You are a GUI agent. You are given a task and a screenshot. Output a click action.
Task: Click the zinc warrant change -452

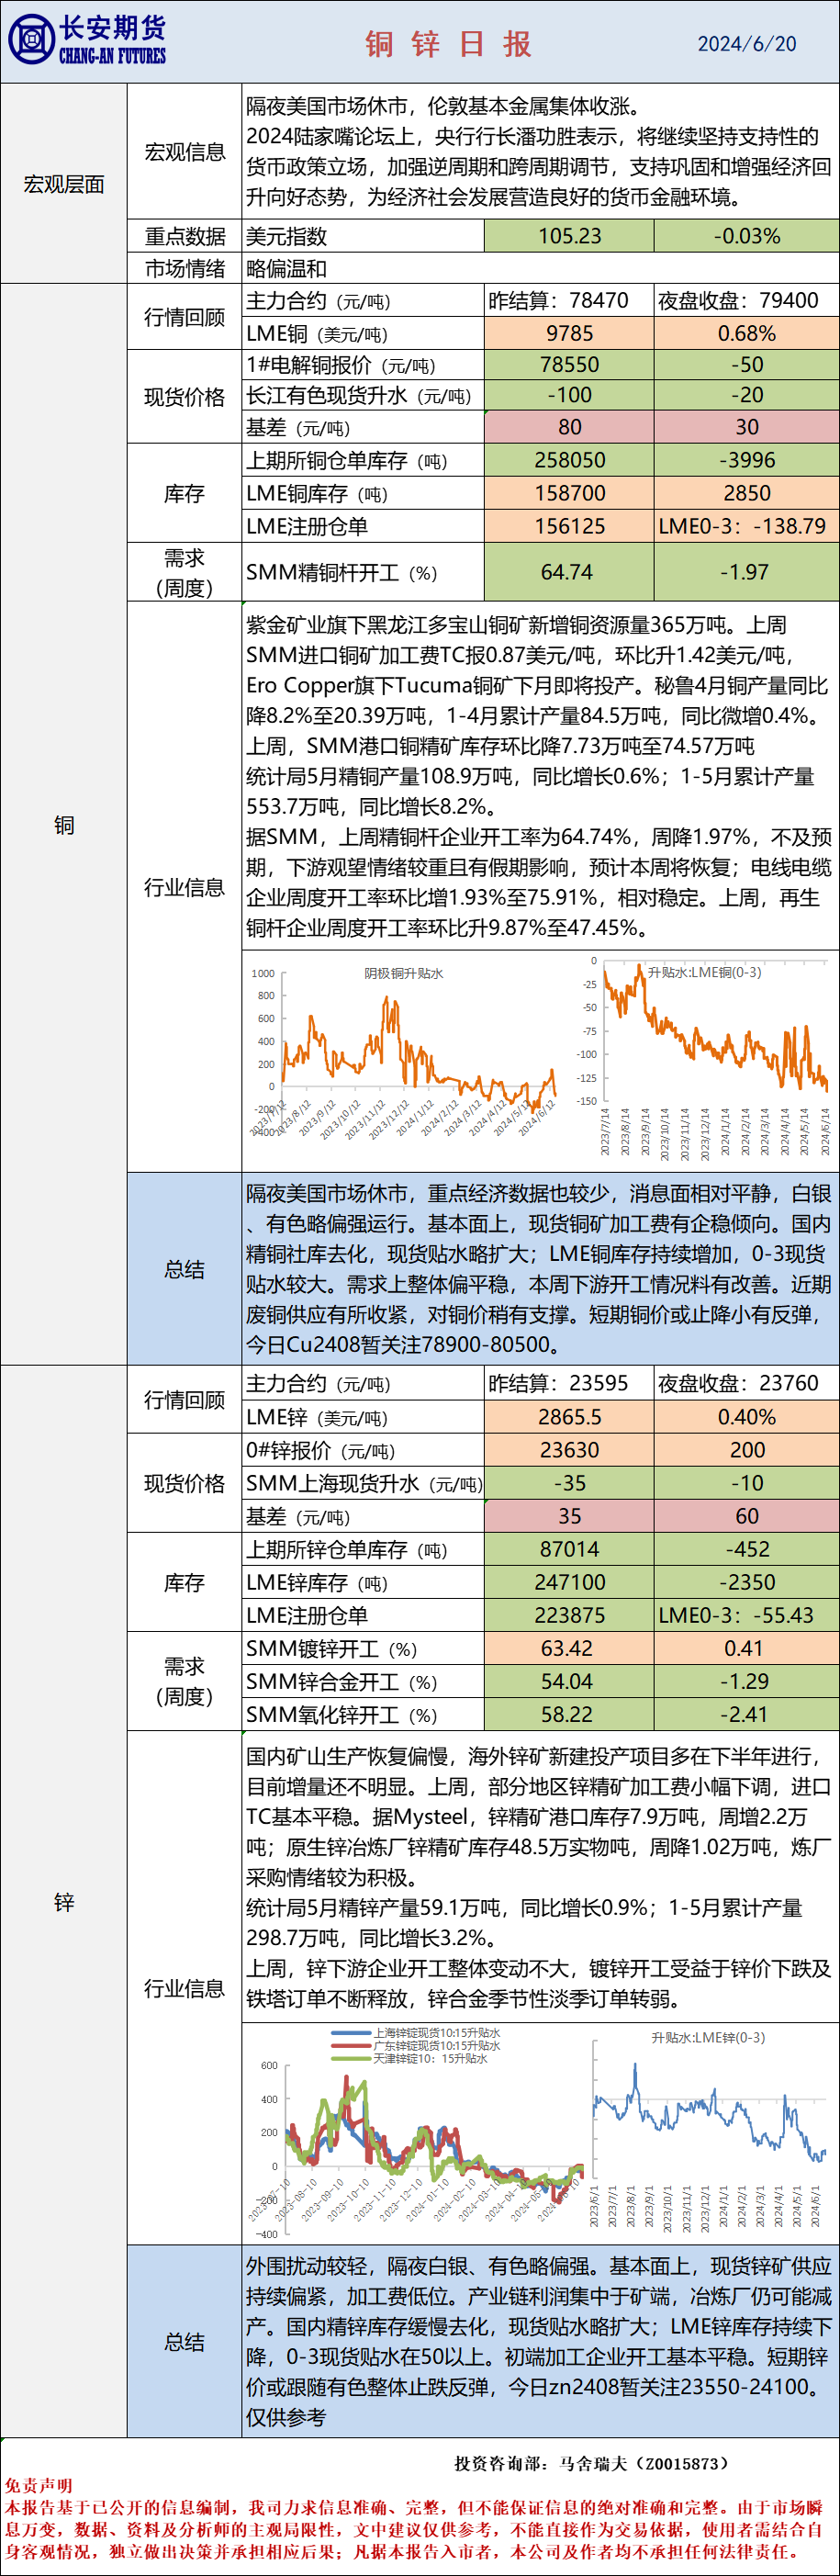coord(747,1548)
